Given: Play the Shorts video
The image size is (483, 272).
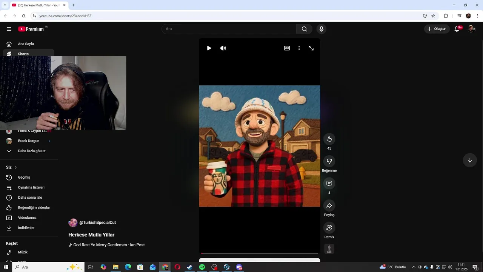Looking at the screenshot, I should tap(209, 48).
